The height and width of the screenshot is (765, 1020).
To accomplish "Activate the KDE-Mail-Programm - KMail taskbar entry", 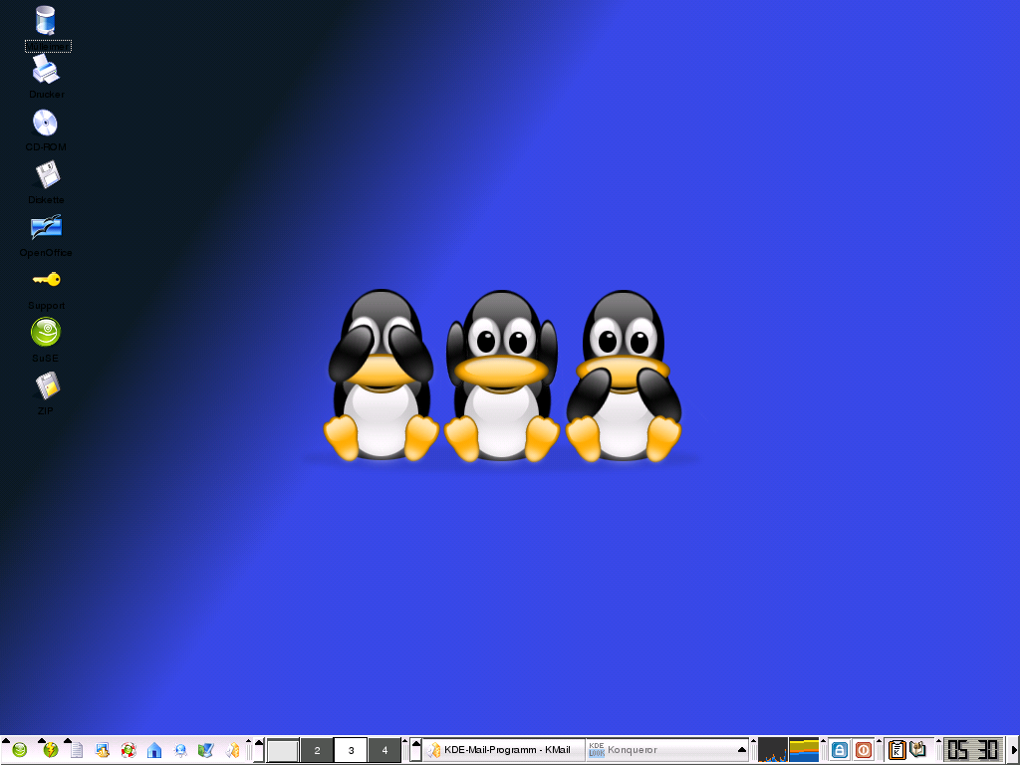I will click(504, 750).
